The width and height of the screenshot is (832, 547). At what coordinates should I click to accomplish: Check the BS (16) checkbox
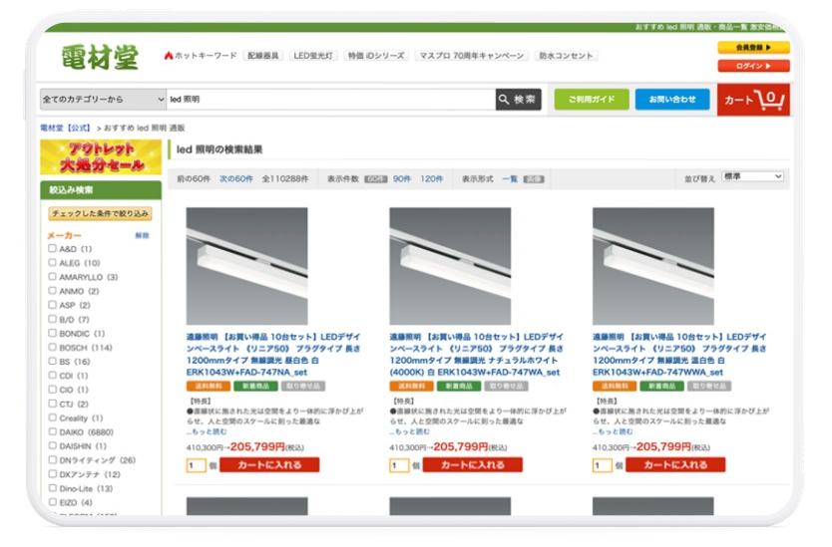click(52, 361)
